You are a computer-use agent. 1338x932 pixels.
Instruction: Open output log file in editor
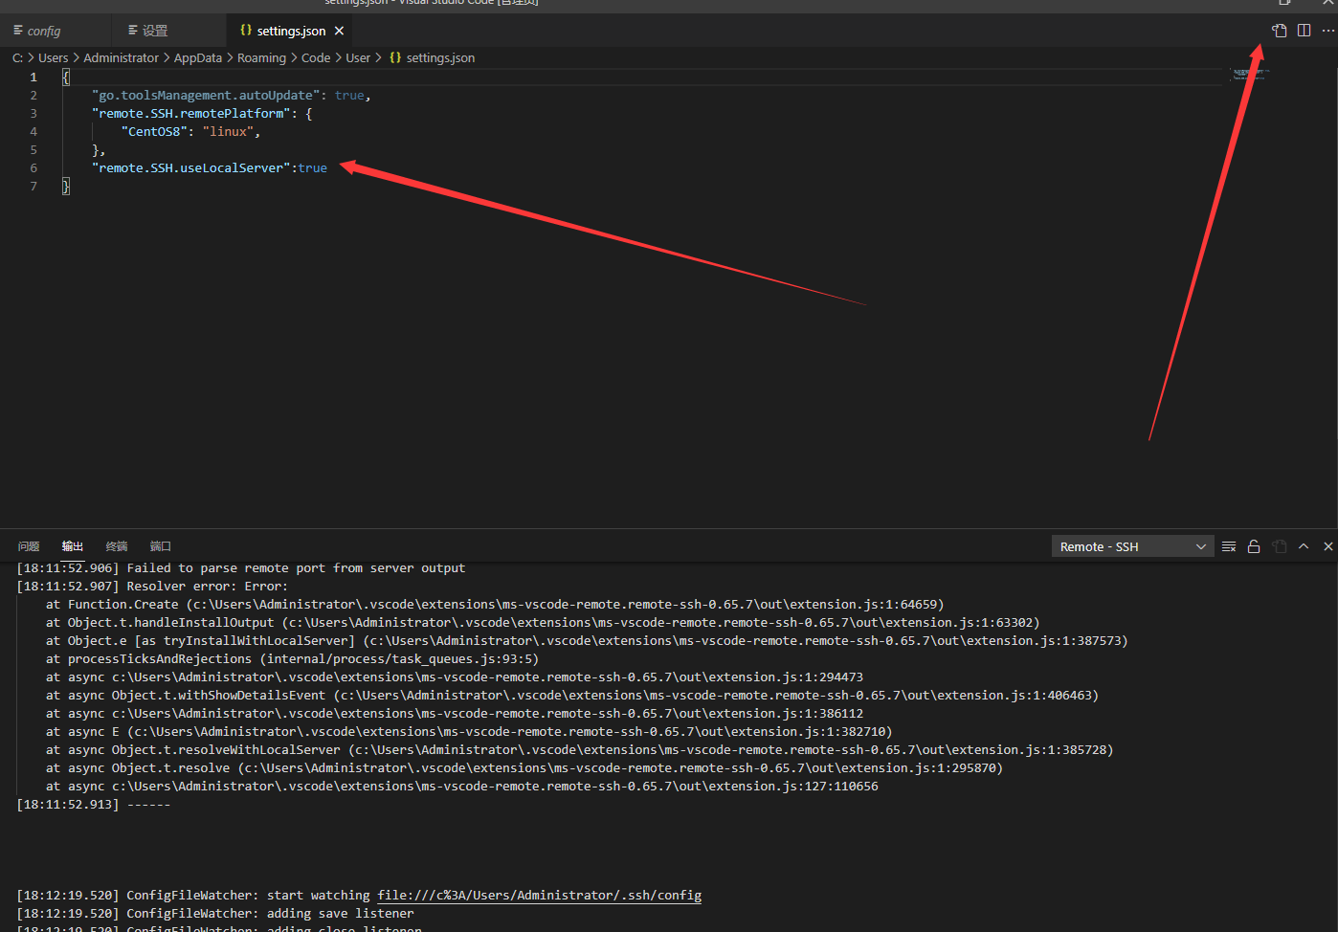pos(1280,546)
